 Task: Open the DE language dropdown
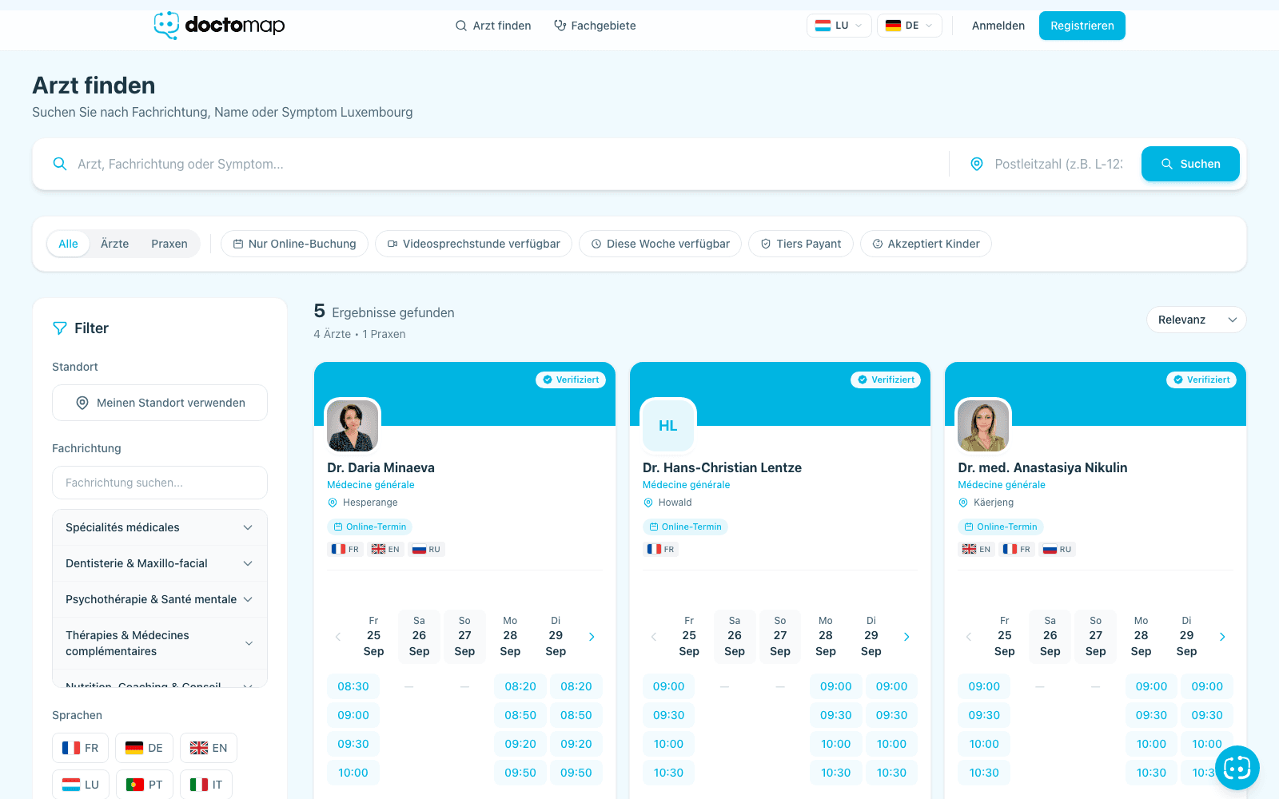tap(909, 26)
